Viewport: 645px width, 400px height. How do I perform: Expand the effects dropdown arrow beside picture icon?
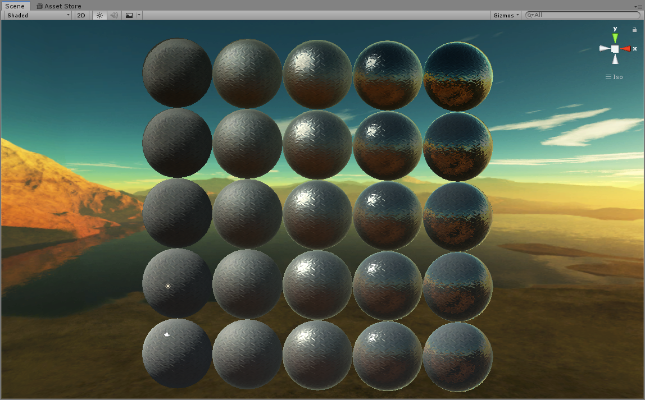point(139,15)
